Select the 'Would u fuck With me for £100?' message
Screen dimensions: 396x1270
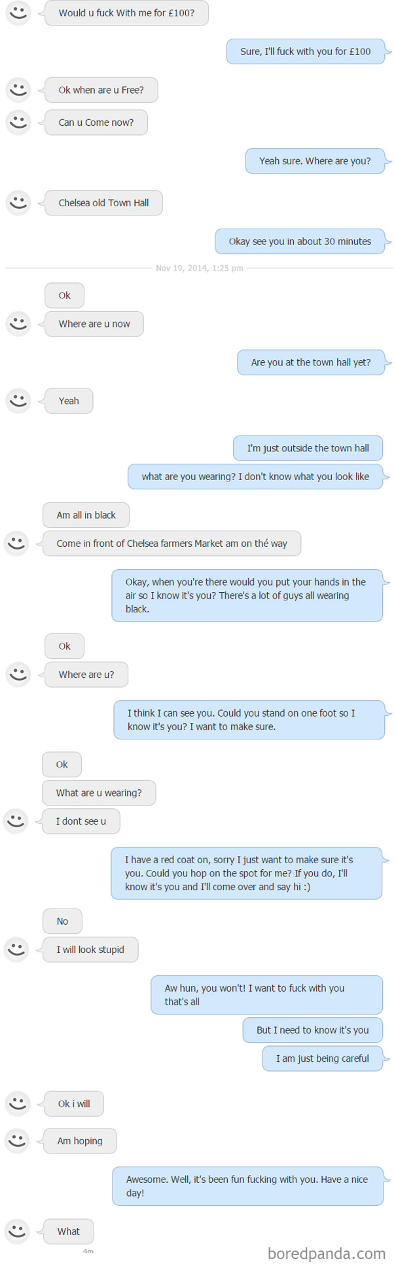[x=126, y=13]
